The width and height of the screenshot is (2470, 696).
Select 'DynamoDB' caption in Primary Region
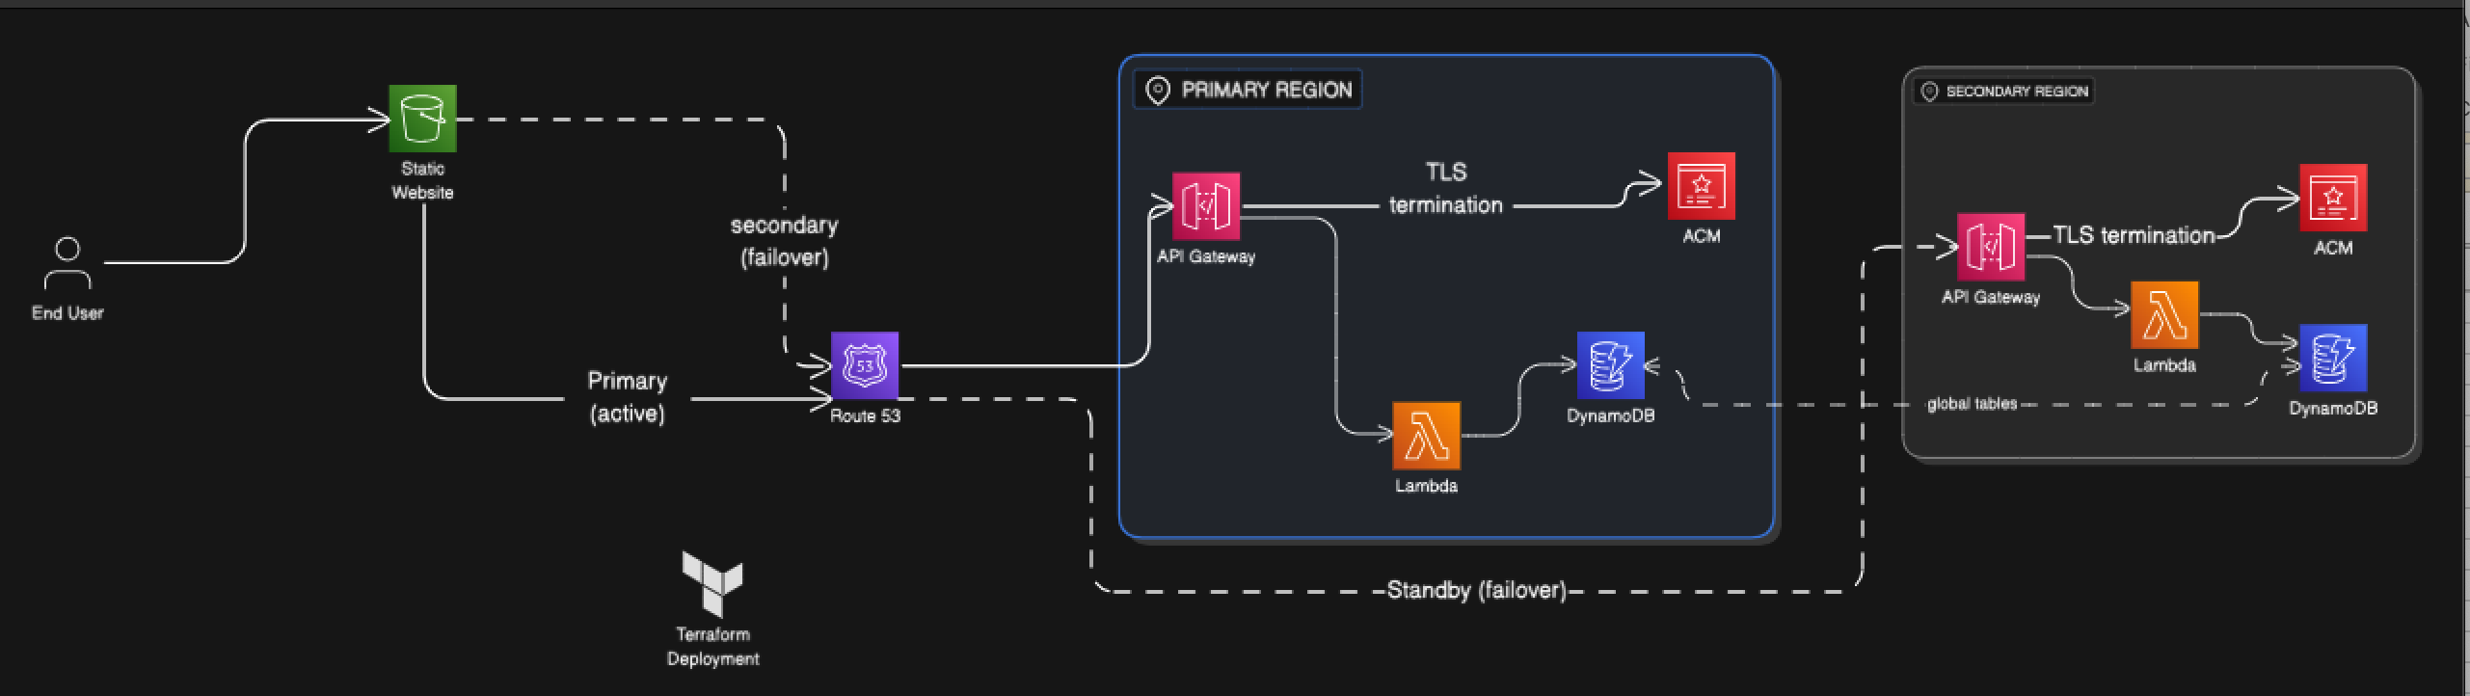click(1610, 415)
